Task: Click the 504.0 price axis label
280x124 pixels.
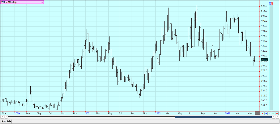Action: pyautogui.click(x=264, y=16)
